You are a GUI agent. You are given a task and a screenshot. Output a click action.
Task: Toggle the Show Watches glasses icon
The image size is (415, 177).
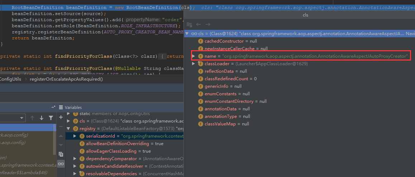(61, 164)
